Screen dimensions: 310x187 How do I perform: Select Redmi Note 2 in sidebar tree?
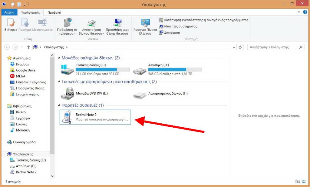24,172
